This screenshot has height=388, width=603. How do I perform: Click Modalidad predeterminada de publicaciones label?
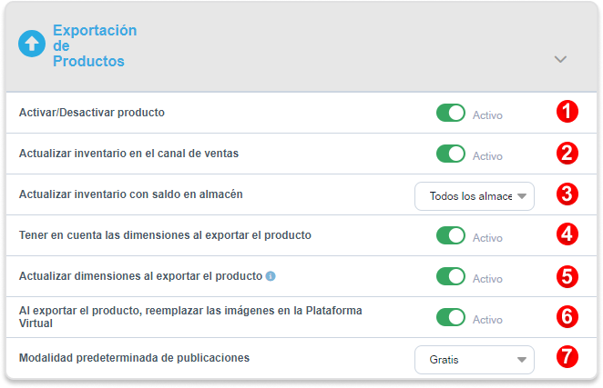click(134, 358)
